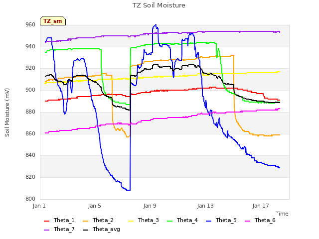Click the 940 y-axis tick label

coord(30,46)
